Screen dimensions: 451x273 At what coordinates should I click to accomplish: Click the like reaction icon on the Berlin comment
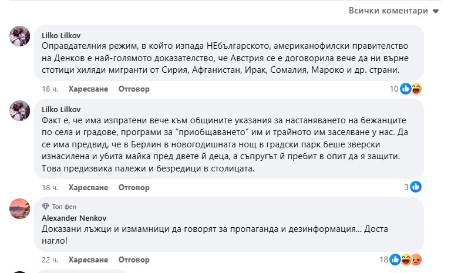click(x=416, y=187)
